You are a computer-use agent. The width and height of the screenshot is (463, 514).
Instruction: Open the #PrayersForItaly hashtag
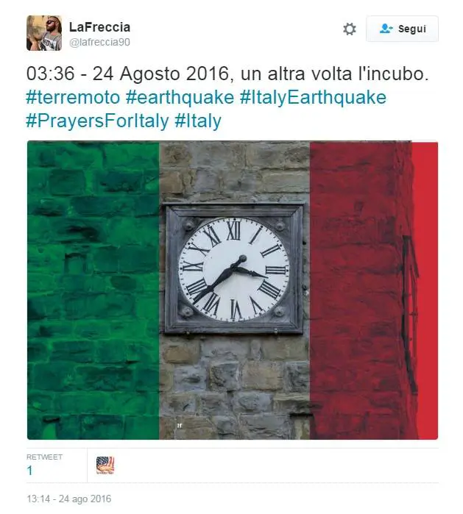[97, 121]
